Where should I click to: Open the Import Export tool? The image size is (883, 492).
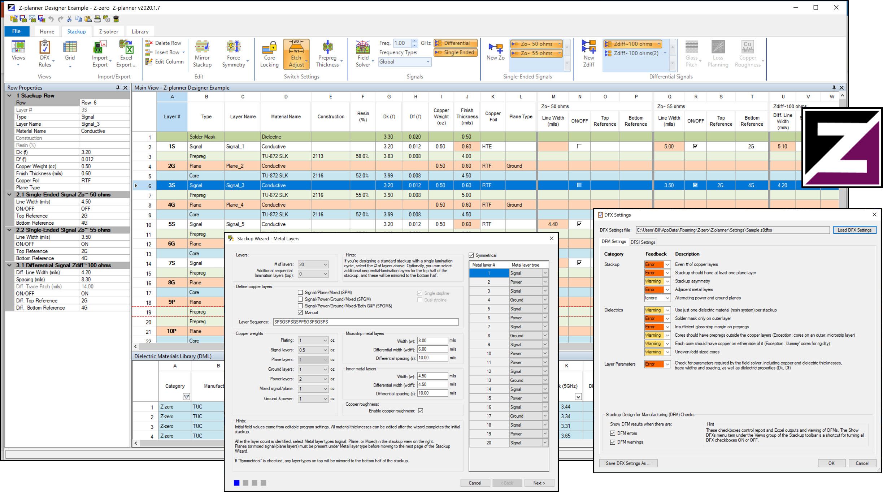click(100, 53)
